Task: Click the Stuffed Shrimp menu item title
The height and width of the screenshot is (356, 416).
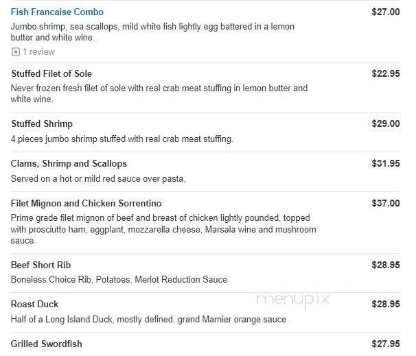Action: (x=42, y=123)
